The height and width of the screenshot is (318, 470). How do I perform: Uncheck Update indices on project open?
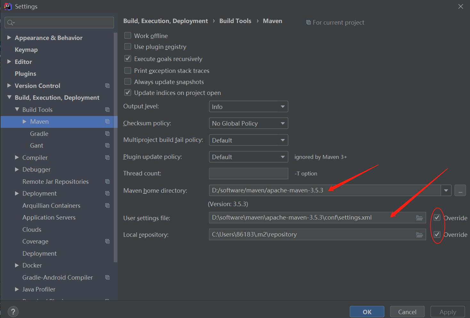[x=128, y=93]
